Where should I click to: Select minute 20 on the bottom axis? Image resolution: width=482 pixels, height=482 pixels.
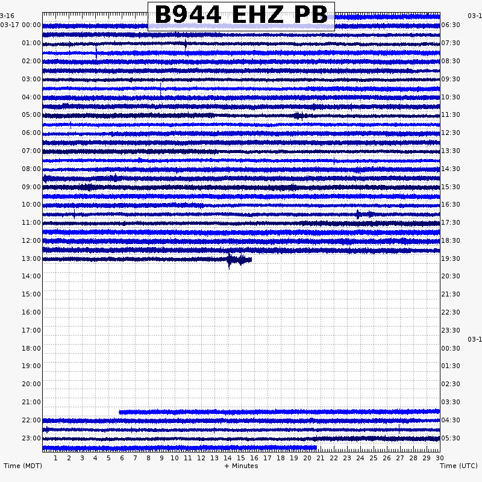307,459
